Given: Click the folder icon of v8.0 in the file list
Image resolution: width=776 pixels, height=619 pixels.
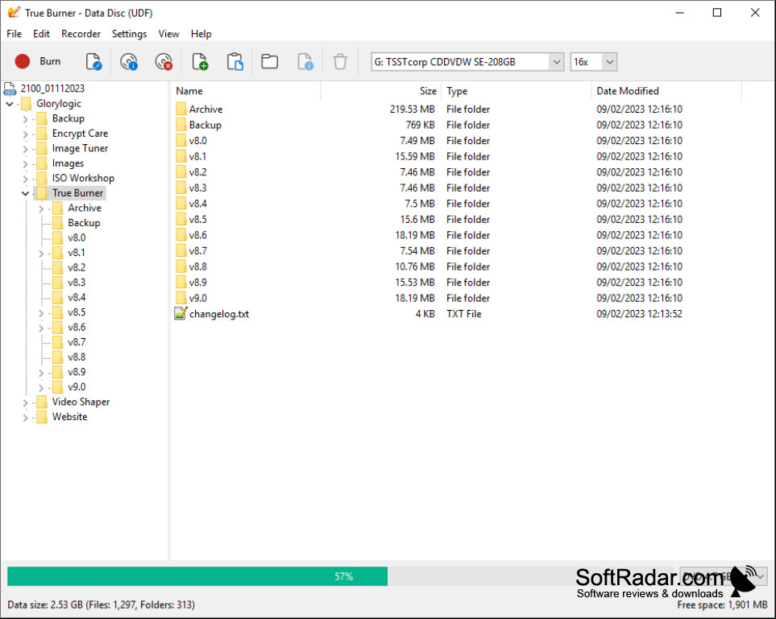Looking at the screenshot, I should pyautogui.click(x=181, y=140).
